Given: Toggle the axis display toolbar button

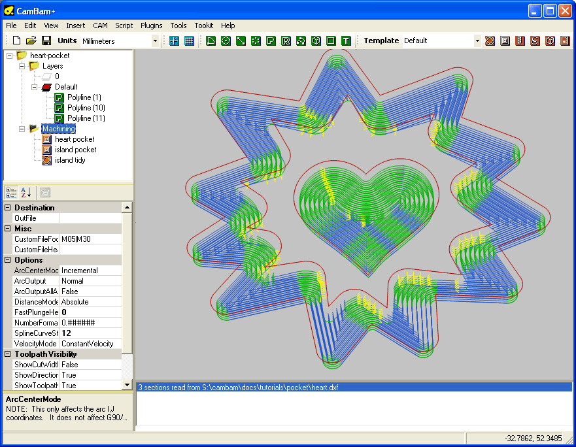Looking at the screenshot, I should [x=174, y=41].
